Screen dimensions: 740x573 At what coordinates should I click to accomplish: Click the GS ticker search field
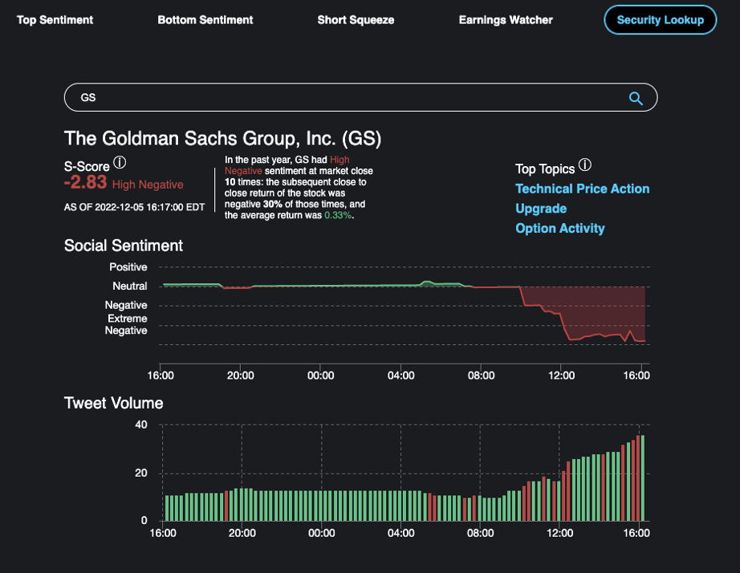coord(345,98)
